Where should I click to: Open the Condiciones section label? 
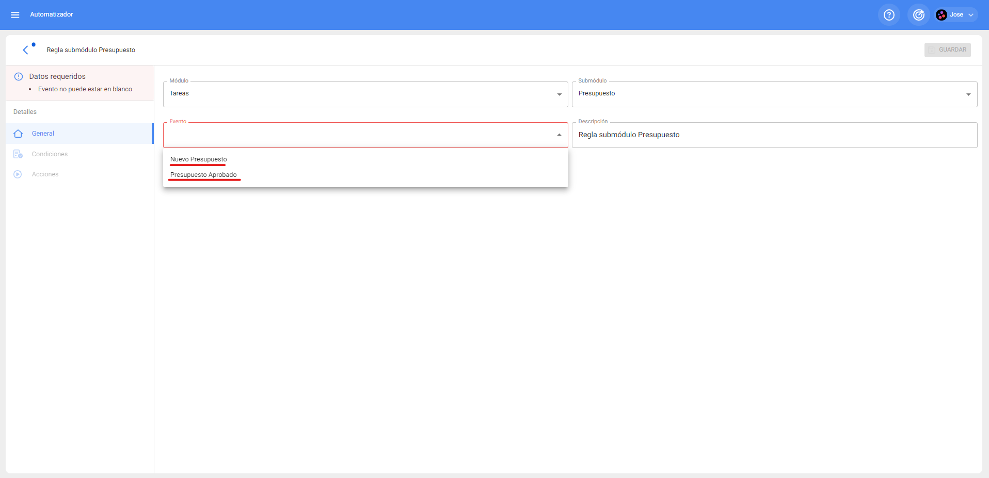pos(50,154)
